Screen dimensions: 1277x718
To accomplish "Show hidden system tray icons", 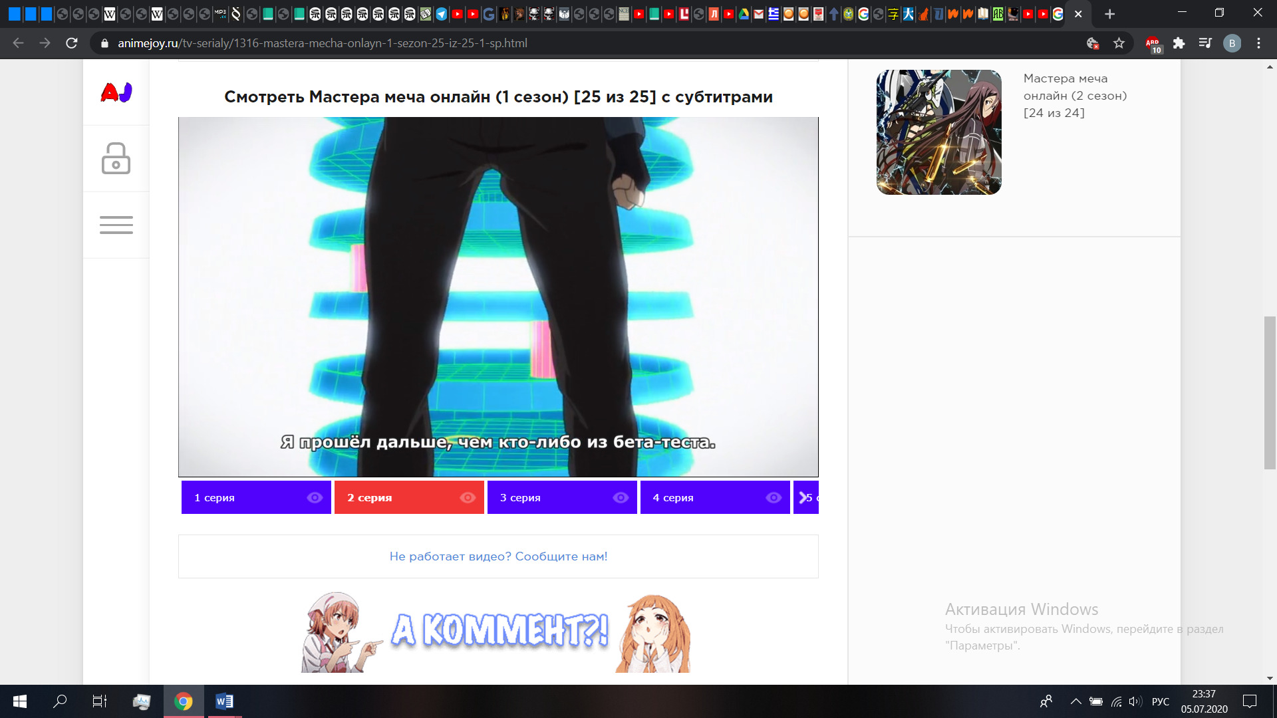I will (1075, 701).
